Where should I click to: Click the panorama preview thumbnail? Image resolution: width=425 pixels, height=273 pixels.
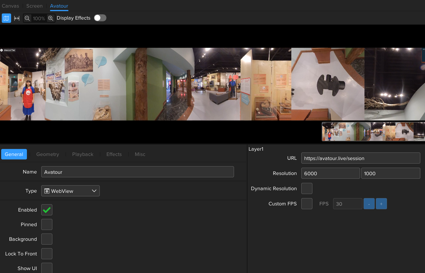click(373, 132)
